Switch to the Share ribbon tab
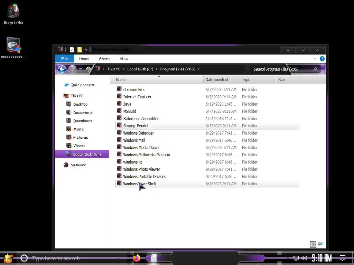Image resolution: width=354 pixels, height=265 pixels. click(104, 59)
